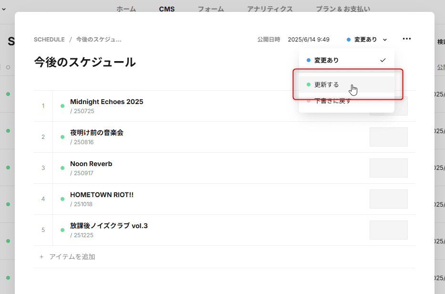Screen dimensions: 445x294
Task: Click green status dot beside HOMETOWN RIOT!!
Action: [62, 199]
